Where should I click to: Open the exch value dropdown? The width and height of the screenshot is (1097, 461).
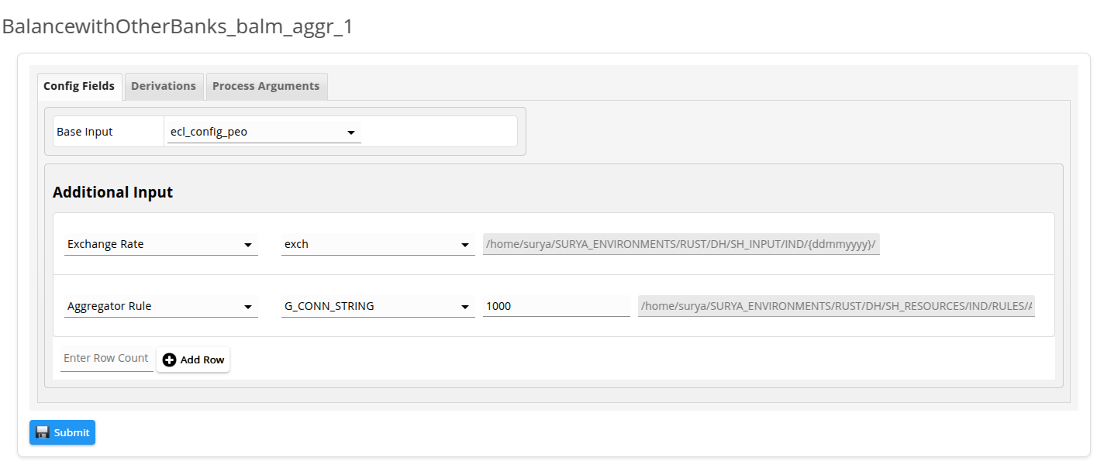378,244
